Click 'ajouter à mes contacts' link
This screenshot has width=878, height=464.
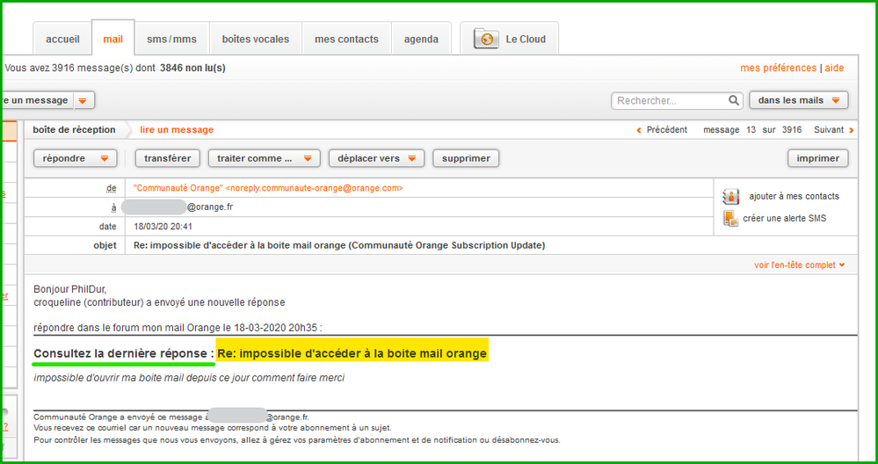[794, 197]
